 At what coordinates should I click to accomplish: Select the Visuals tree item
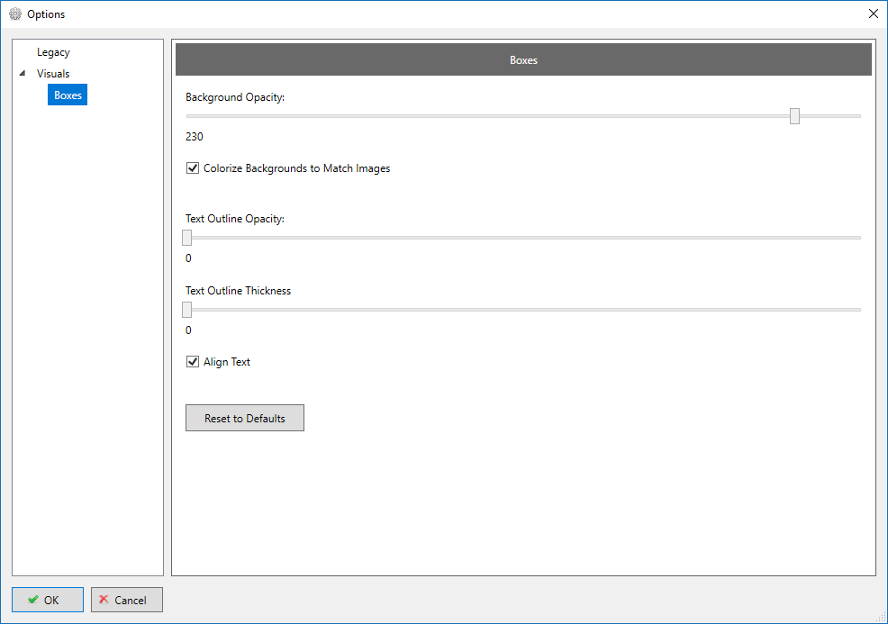53,74
